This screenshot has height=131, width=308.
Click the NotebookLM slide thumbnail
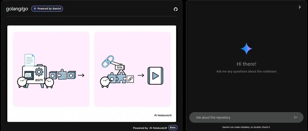92,74
